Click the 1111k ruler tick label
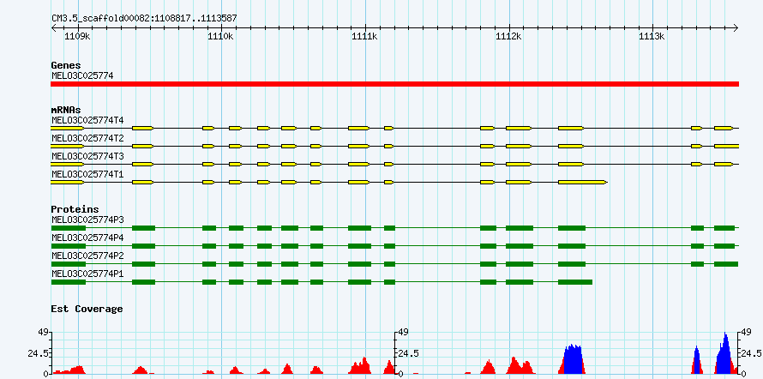 pos(364,37)
